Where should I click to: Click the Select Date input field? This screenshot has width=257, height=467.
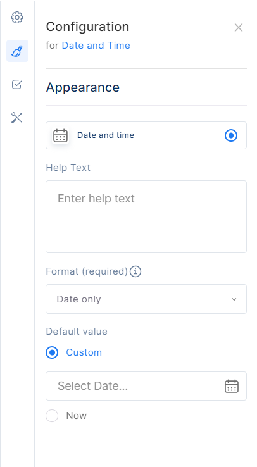[146, 386]
